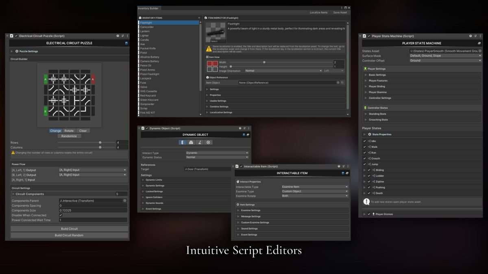Viewport: 488px width, 274px height.
Task: Select Gunpowder in inventory items list
Action: (x=169, y=104)
